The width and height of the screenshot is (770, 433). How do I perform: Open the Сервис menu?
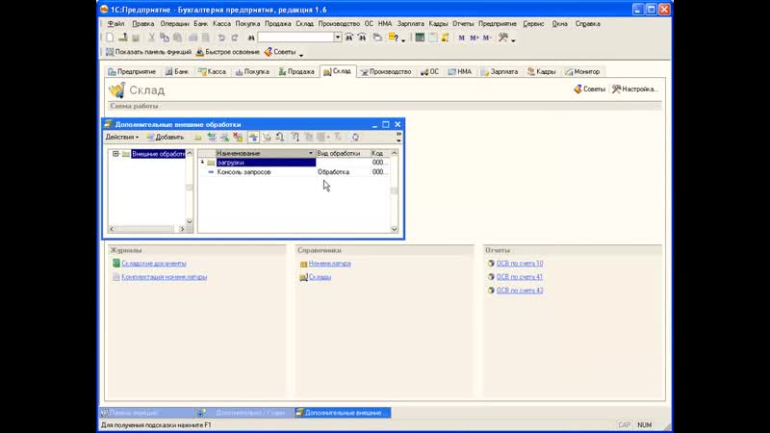point(533,23)
